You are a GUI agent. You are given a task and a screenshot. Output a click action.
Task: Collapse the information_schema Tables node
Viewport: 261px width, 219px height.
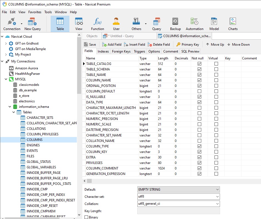tap(14, 112)
